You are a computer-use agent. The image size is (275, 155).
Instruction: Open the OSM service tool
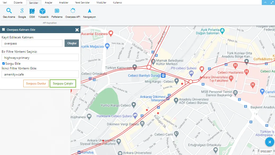tap(32, 13)
